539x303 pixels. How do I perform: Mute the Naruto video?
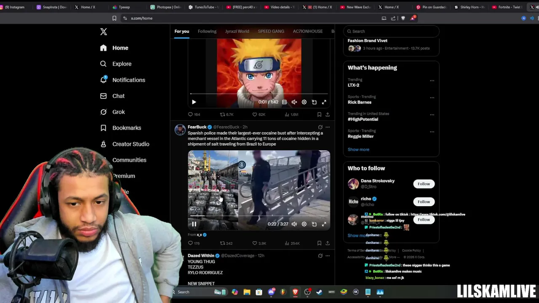tap(294, 102)
